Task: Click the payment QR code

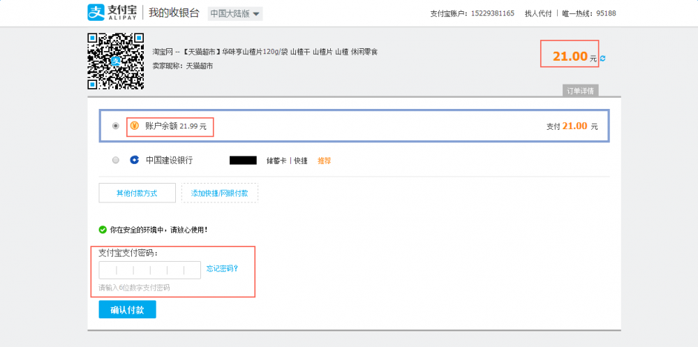Action: point(116,61)
